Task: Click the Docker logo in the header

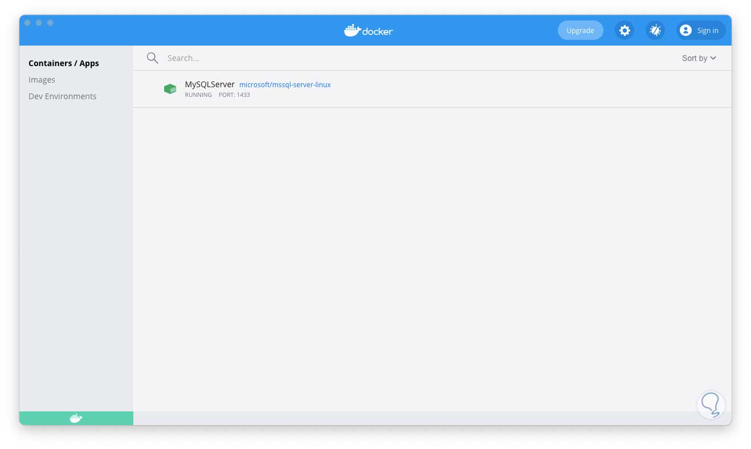Action: [369, 30]
